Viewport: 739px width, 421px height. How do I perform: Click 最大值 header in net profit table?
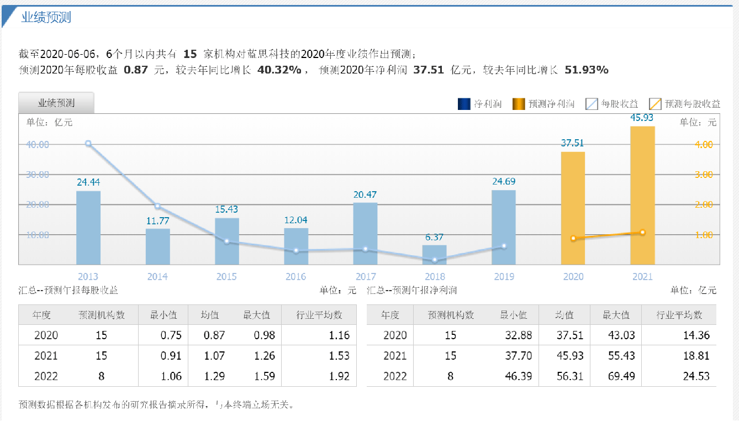(x=616, y=315)
